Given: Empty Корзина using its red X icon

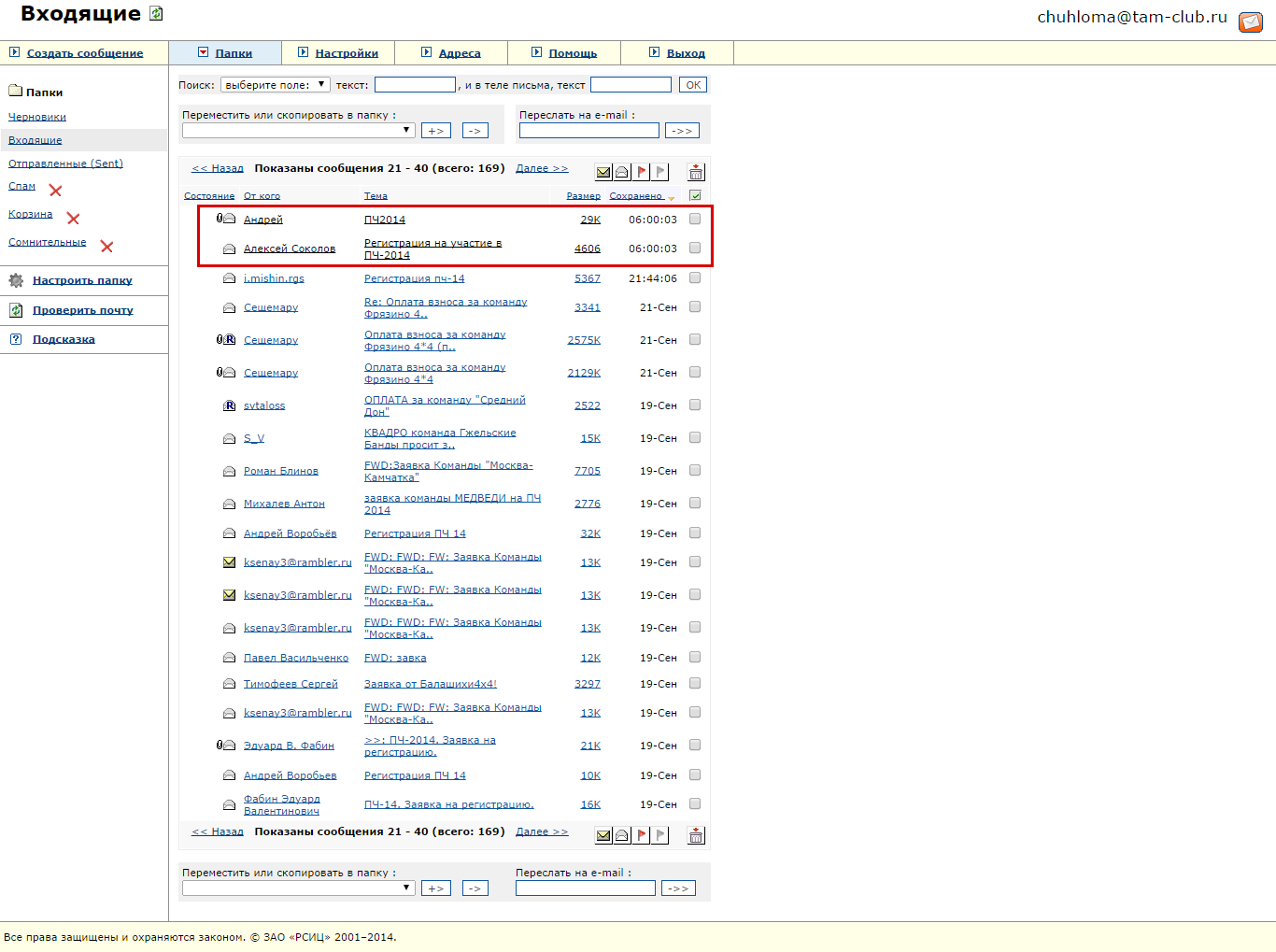Looking at the screenshot, I should (73, 219).
